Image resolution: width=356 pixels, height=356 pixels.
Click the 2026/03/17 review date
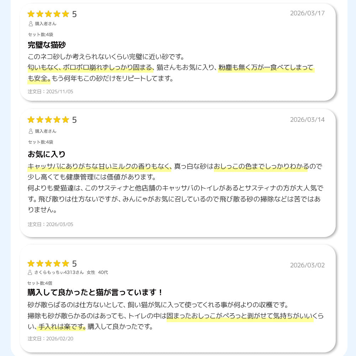pyautogui.click(x=307, y=14)
